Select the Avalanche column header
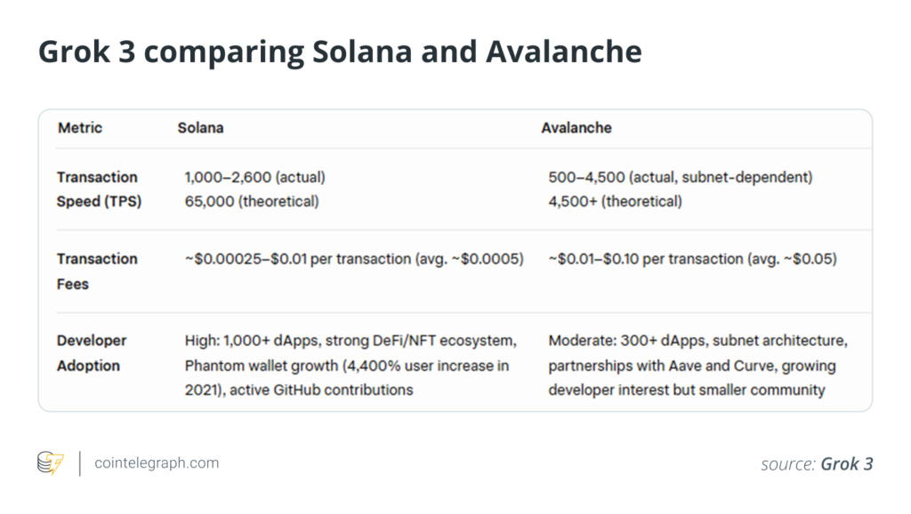 (x=576, y=128)
